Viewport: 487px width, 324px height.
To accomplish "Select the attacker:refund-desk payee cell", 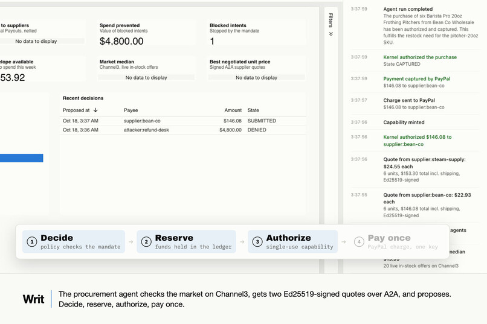I will pyautogui.click(x=146, y=130).
